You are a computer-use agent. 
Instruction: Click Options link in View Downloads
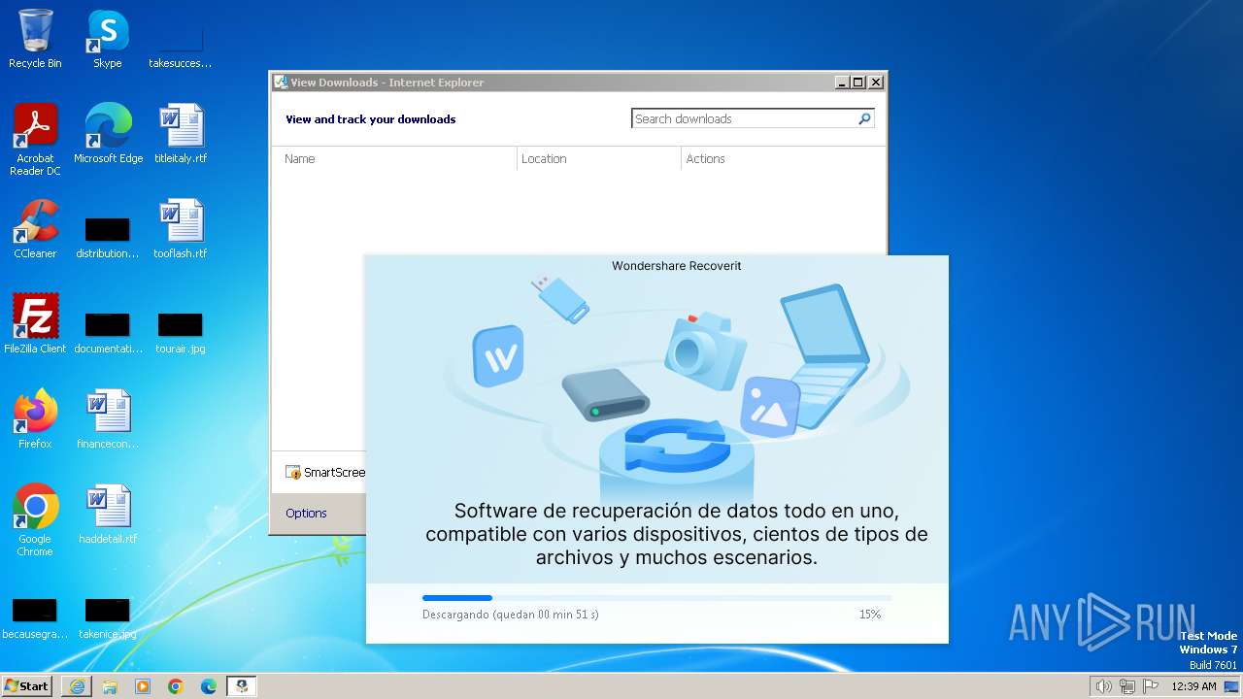point(306,513)
